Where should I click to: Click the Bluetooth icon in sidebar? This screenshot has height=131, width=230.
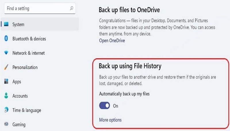tap(6, 38)
